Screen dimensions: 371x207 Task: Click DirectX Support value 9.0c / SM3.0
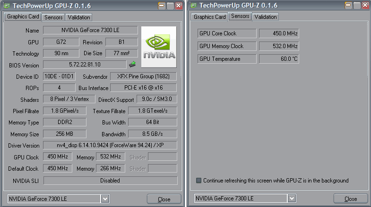click(x=156, y=99)
